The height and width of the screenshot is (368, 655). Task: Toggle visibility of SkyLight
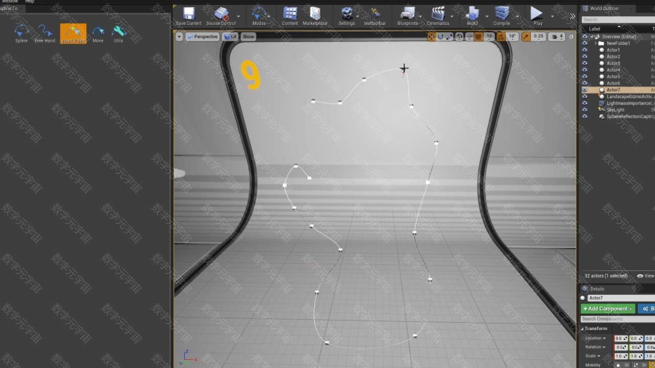585,110
